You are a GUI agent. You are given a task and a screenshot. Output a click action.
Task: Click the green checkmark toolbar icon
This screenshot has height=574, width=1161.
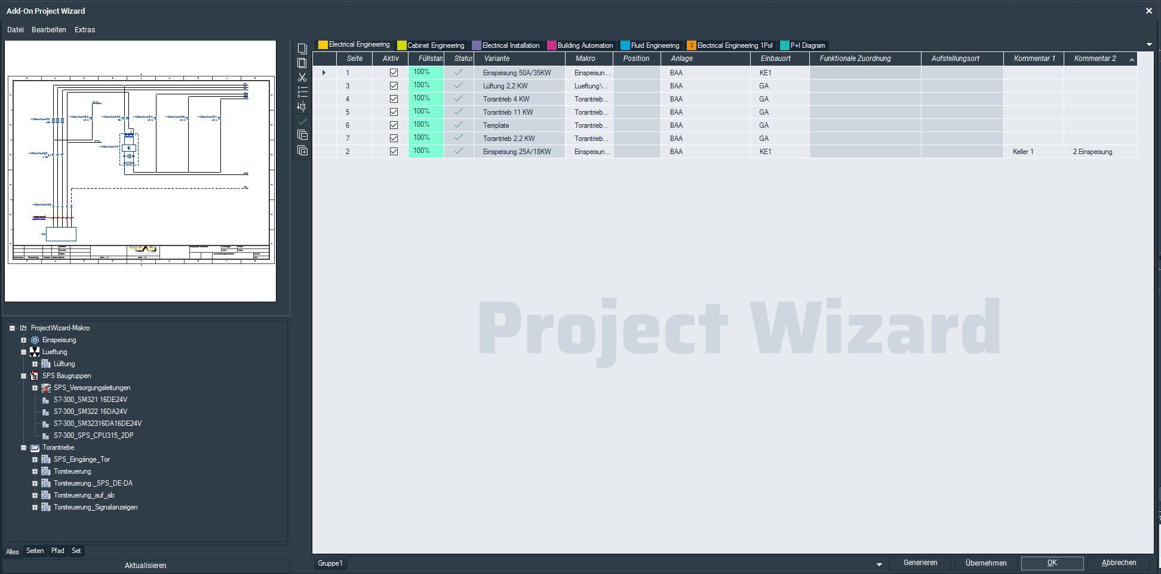(x=302, y=121)
